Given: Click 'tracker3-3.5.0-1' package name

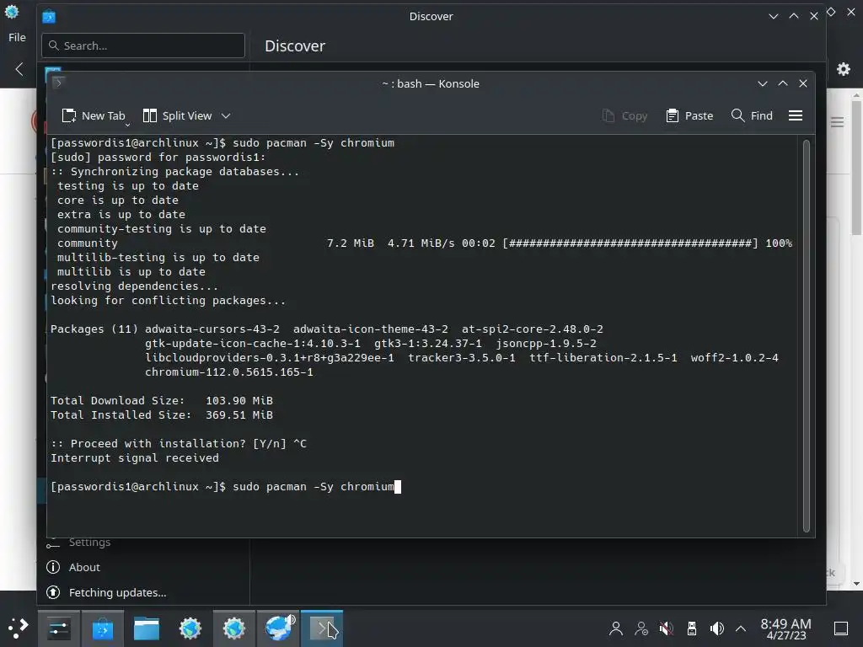Looking at the screenshot, I should (x=462, y=357).
